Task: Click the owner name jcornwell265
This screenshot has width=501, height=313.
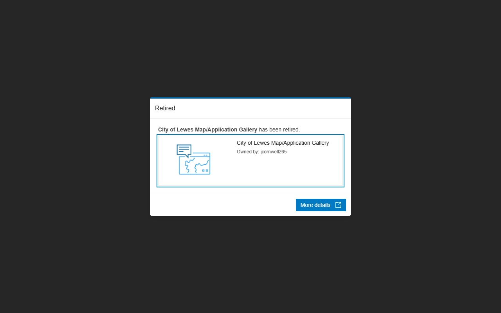Action: (x=274, y=152)
